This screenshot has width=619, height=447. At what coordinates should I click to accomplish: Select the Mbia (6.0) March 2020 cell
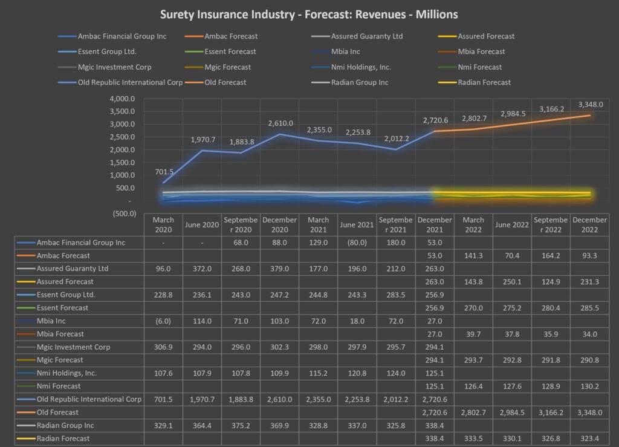pos(163,321)
